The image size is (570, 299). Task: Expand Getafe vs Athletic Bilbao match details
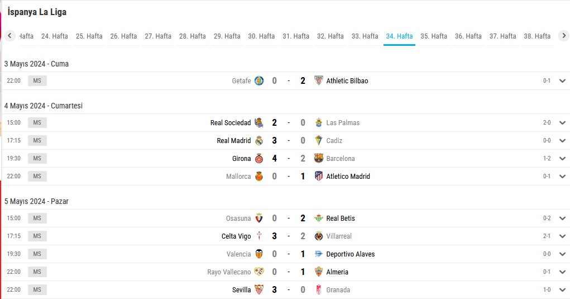click(562, 80)
